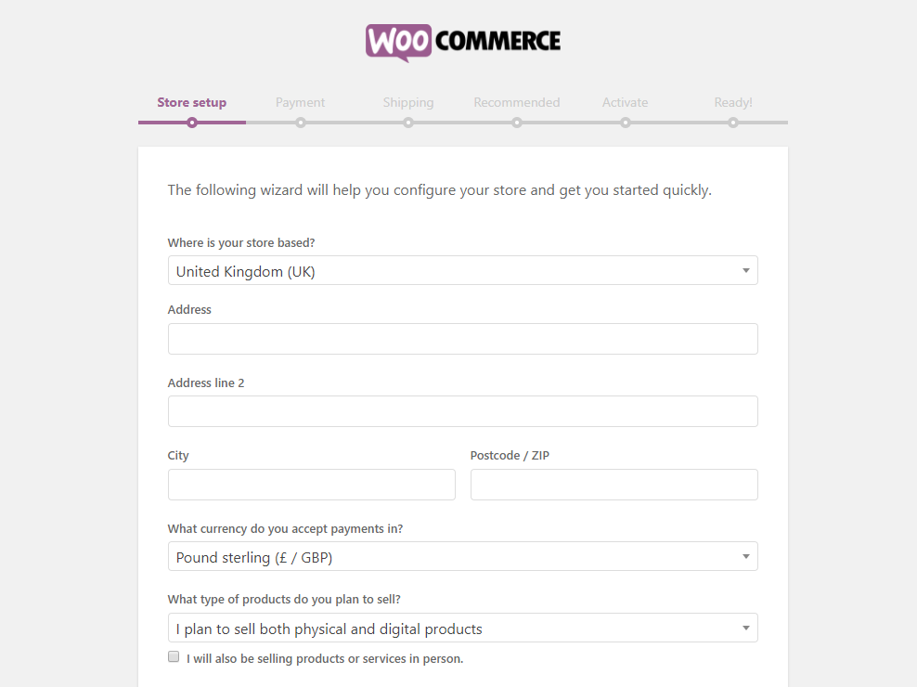Click the Activate step circle

[x=625, y=122]
